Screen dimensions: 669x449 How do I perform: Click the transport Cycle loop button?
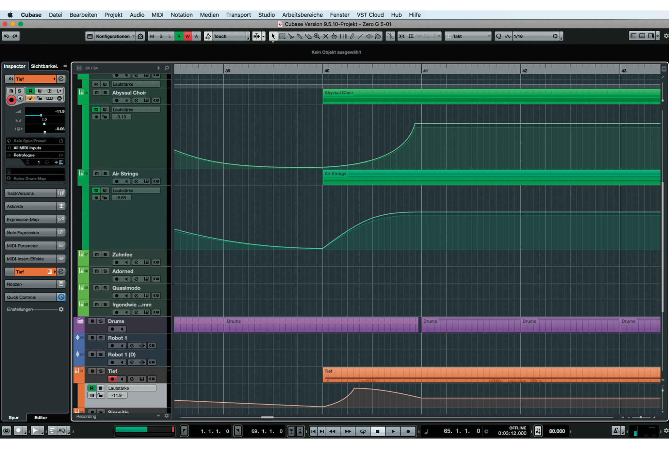pyautogui.click(x=363, y=431)
